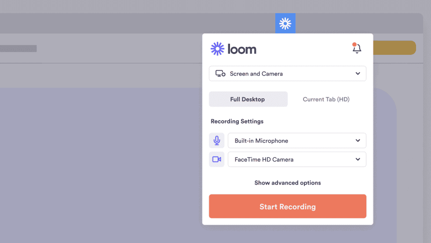Open the Built-in Microphone dropdown
The width and height of the screenshot is (431, 243).
coord(297,141)
